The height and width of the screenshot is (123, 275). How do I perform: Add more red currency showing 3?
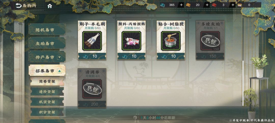(233, 5)
